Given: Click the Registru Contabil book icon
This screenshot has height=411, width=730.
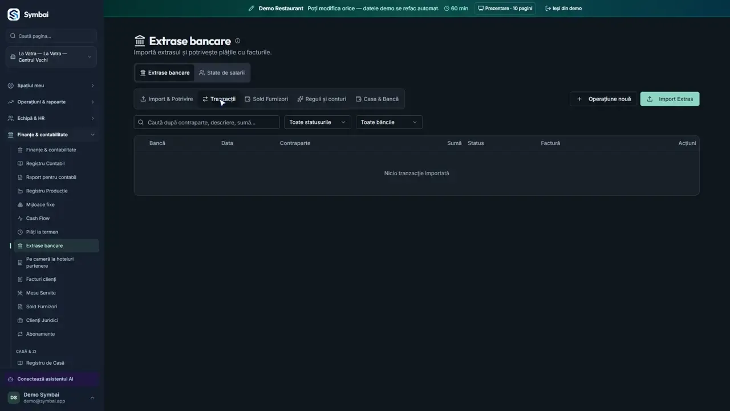Looking at the screenshot, I should point(21,164).
